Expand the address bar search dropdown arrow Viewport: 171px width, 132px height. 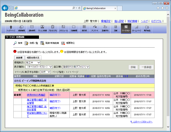pos(76,8)
